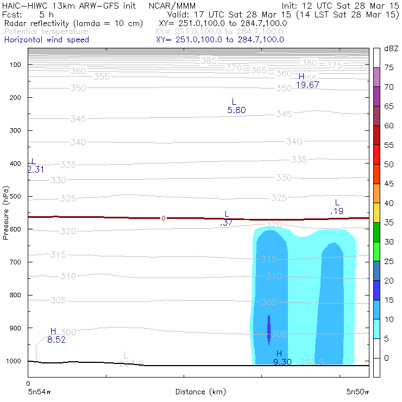Select the cyan 5–10 dBZ swatch
Image resolution: width=402 pixels, height=402 pixels.
pyautogui.click(x=376, y=329)
